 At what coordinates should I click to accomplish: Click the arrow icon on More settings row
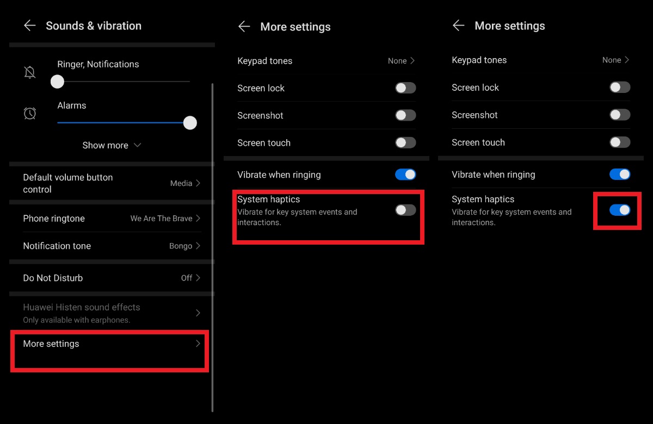(x=198, y=344)
